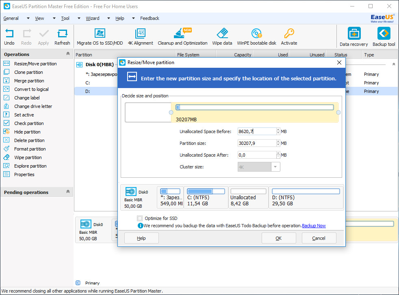The image size is (399, 295).
Task: Choose Explore partition operation
Action: tap(30, 166)
